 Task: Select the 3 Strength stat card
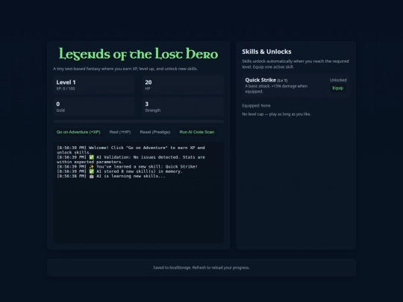[183, 107]
